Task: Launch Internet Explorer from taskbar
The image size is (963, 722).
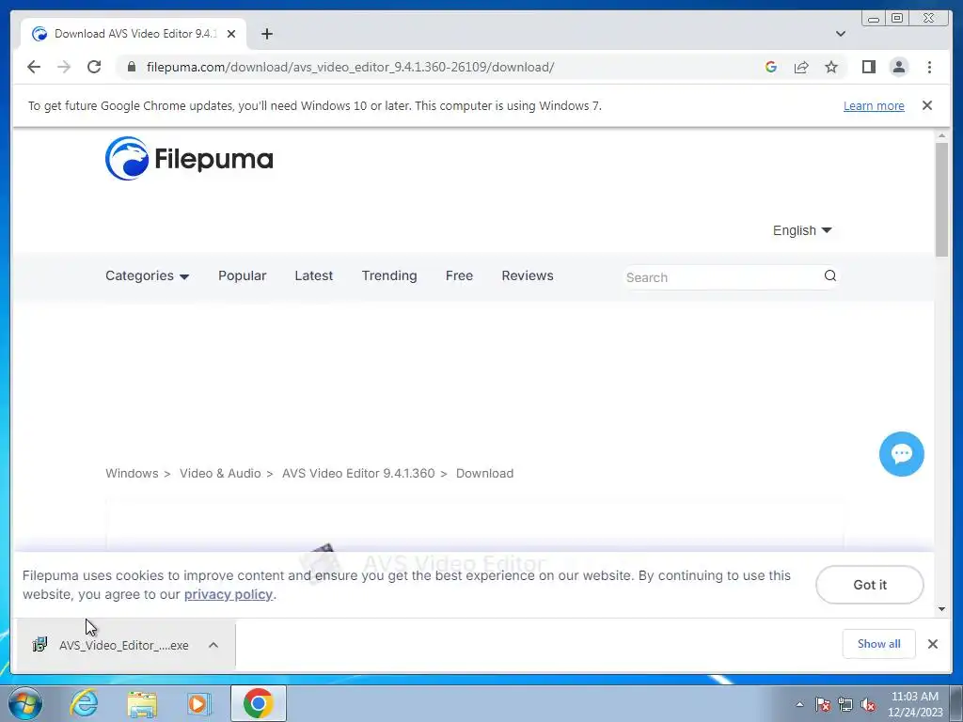Action: point(84,703)
